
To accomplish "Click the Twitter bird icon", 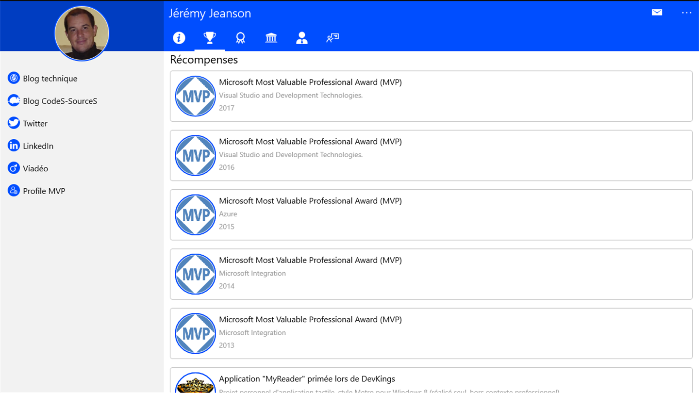I will tap(14, 123).
